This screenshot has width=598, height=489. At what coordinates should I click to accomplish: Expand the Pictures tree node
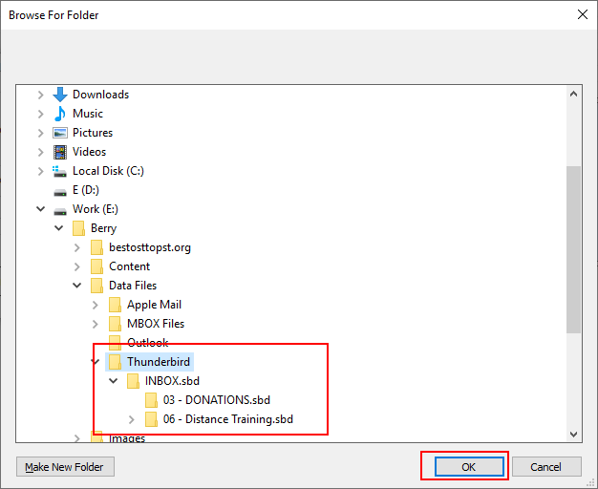click(41, 133)
